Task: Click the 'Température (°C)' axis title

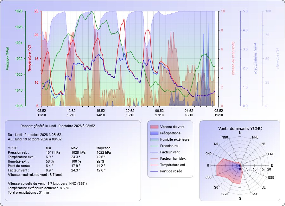Action: 30,58
